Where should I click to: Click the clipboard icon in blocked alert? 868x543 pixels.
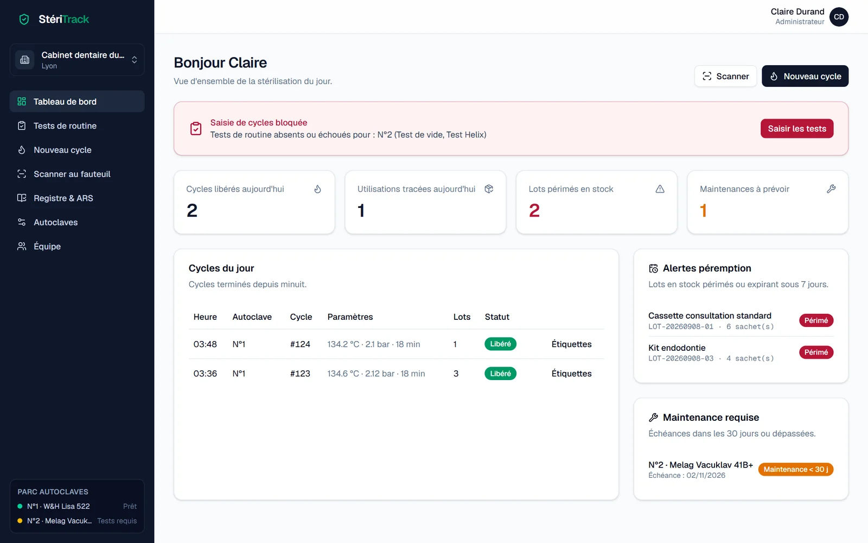[x=196, y=129]
